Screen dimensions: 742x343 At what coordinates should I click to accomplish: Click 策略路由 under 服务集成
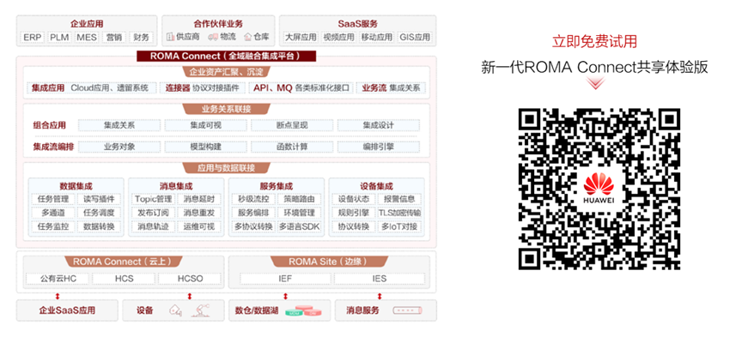pyautogui.click(x=300, y=199)
